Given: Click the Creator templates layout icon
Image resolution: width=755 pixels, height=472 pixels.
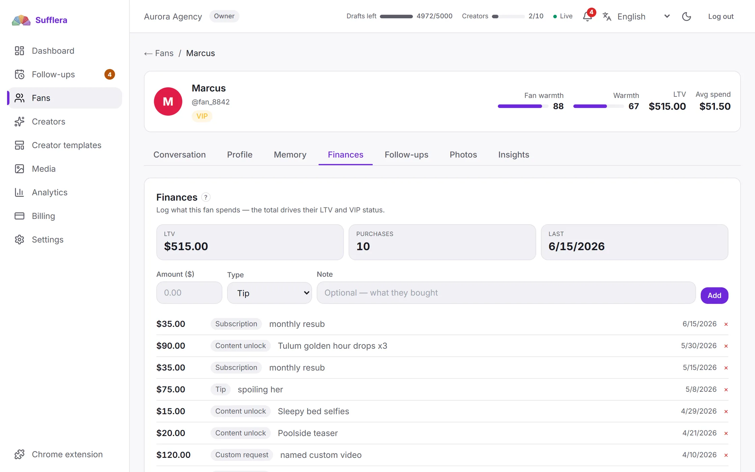Looking at the screenshot, I should point(20,145).
